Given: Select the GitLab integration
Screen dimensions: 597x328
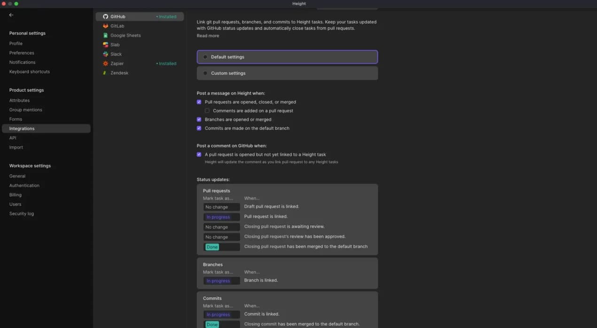Looking at the screenshot, I should click(140, 26).
